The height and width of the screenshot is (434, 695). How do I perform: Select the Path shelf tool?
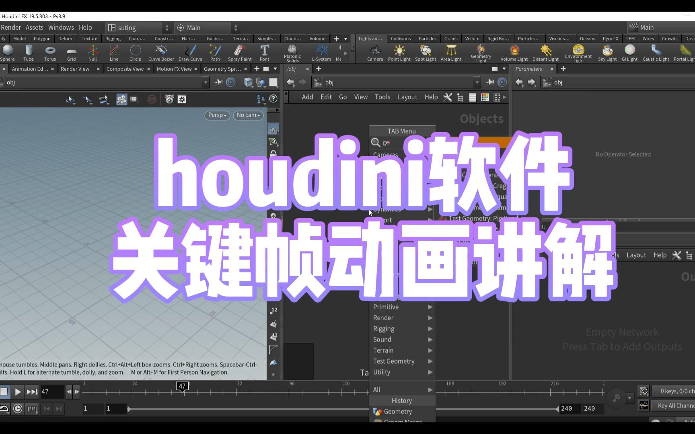(215, 53)
